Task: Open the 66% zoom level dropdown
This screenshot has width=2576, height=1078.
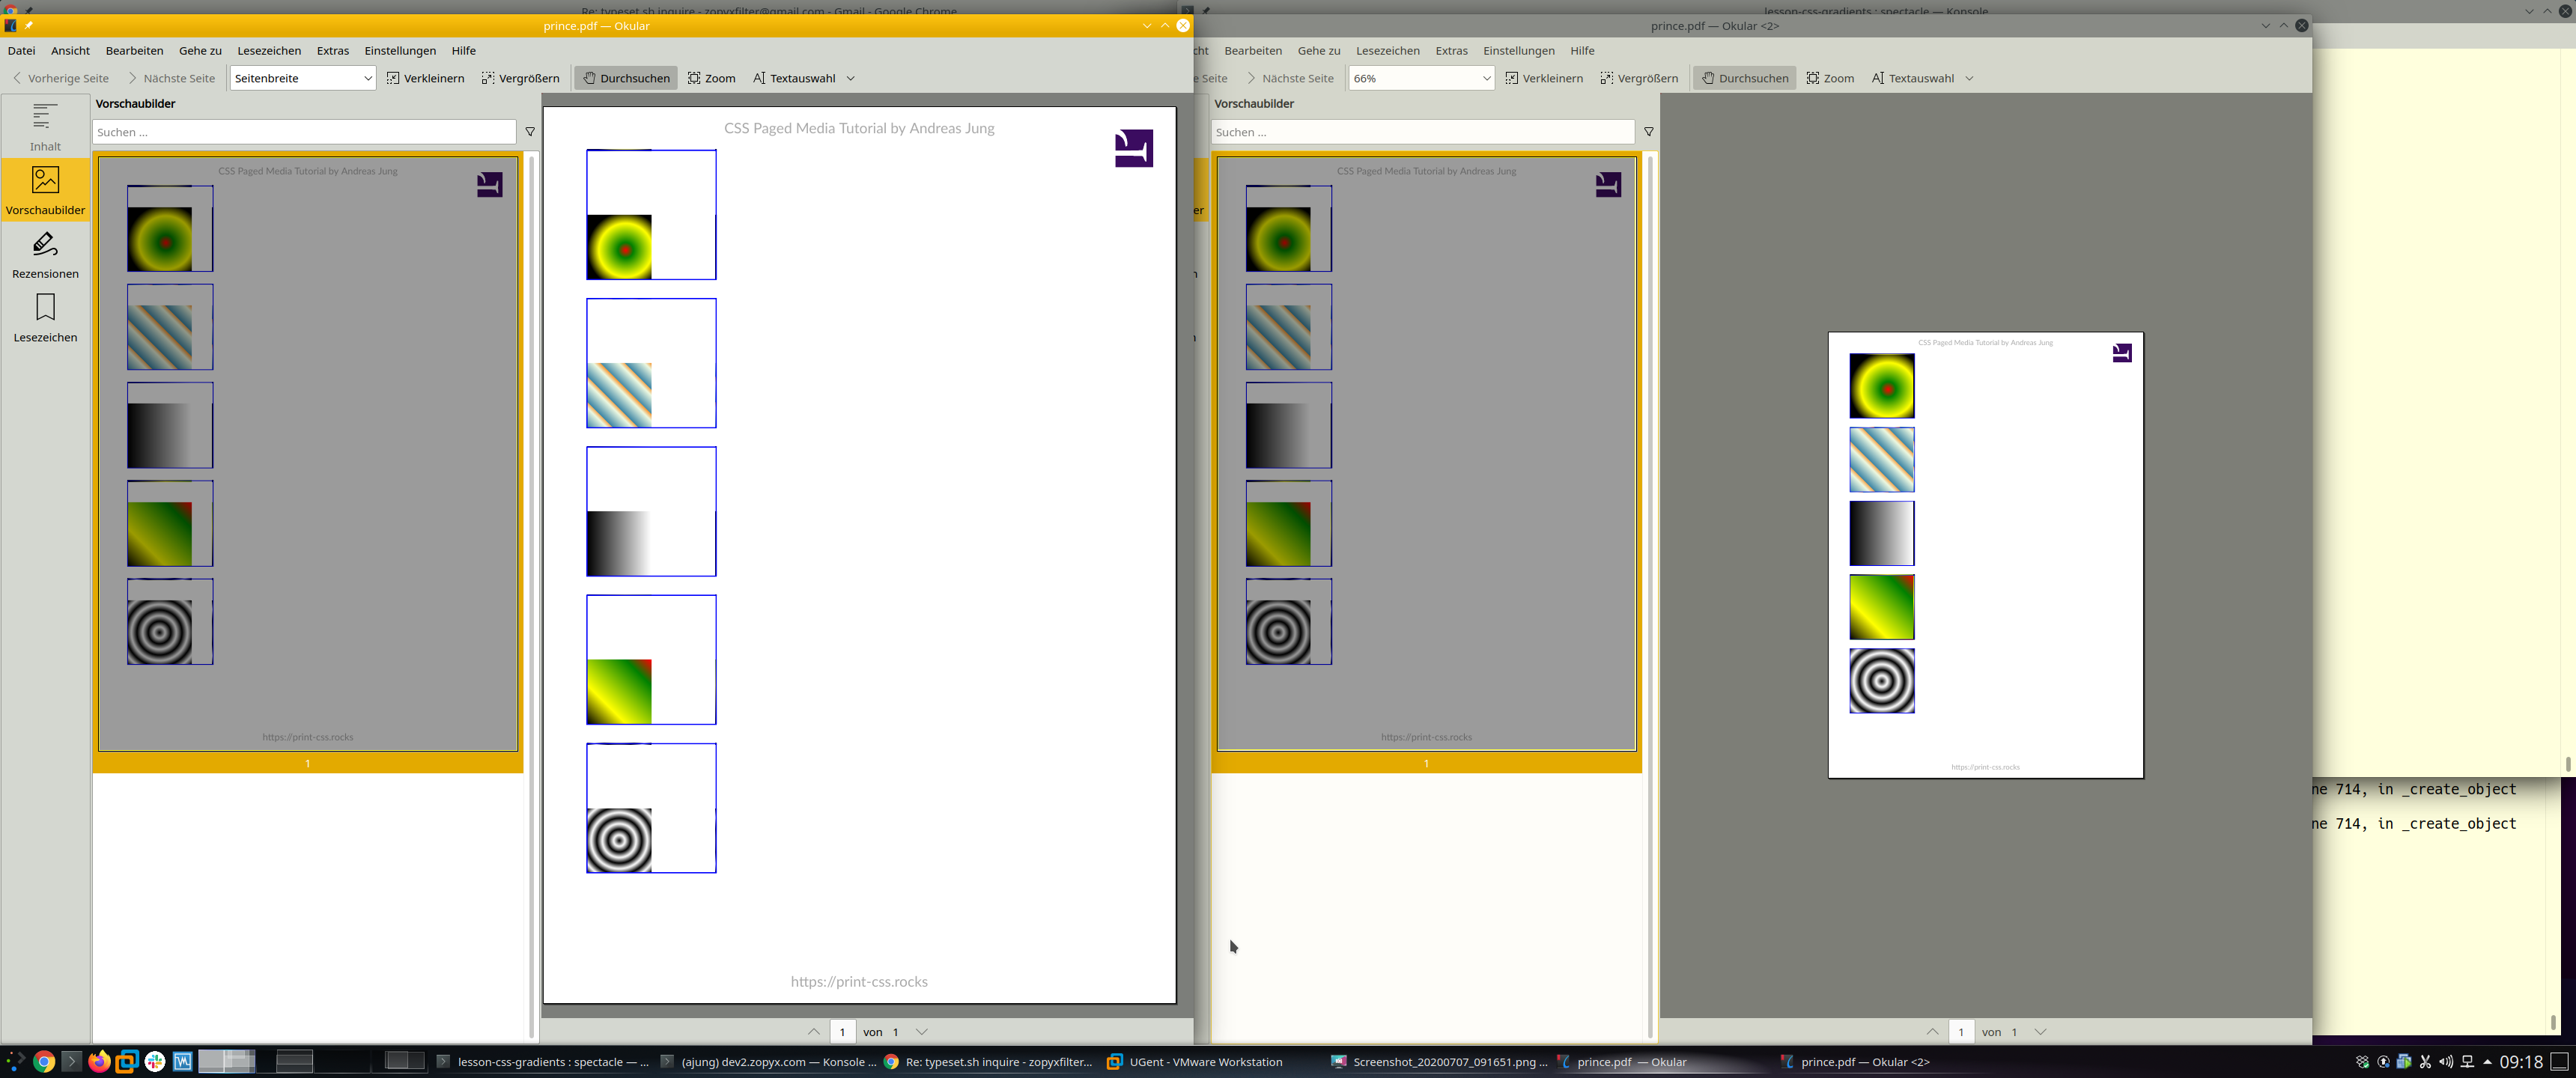Action: coord(1421,78)
